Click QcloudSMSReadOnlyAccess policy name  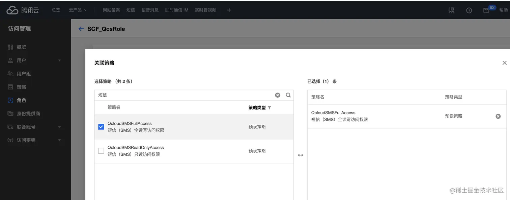[136, 148]
